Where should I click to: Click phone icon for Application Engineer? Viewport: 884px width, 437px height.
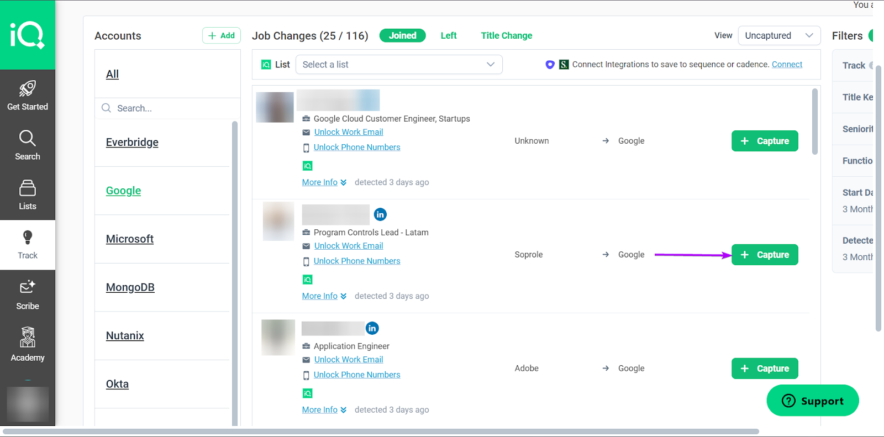(306, 375)
